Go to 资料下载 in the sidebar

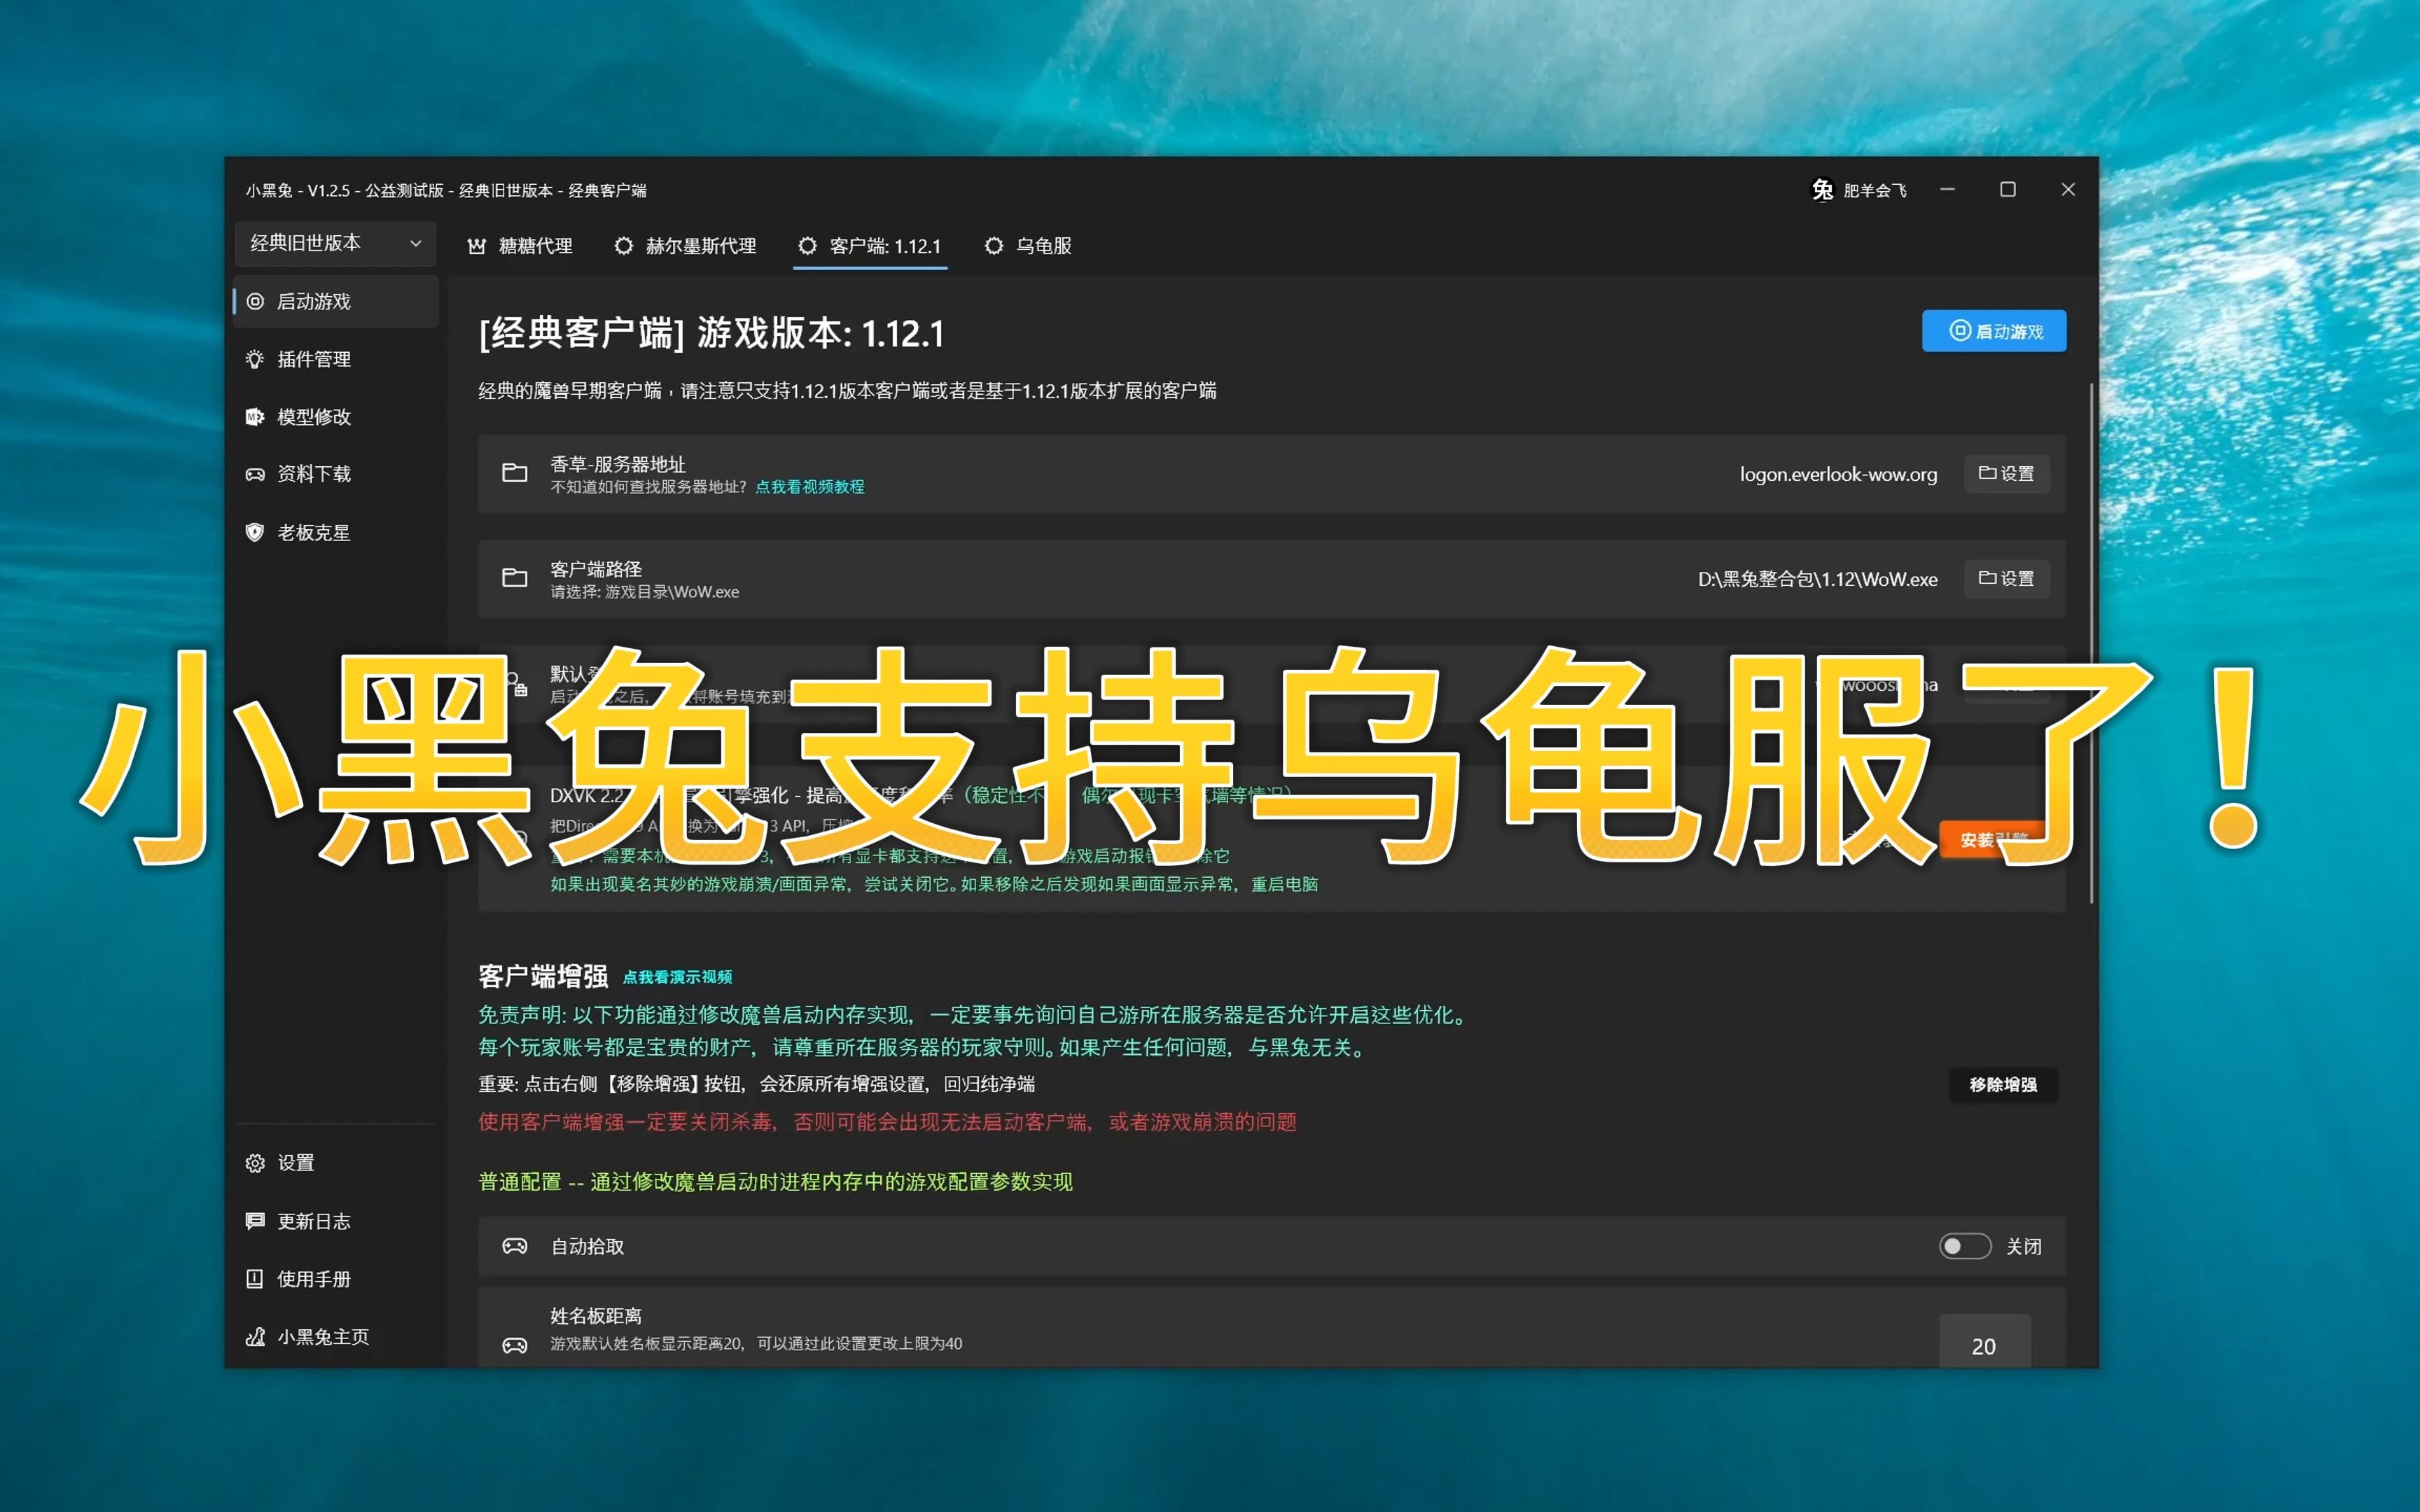pos(336,474)
